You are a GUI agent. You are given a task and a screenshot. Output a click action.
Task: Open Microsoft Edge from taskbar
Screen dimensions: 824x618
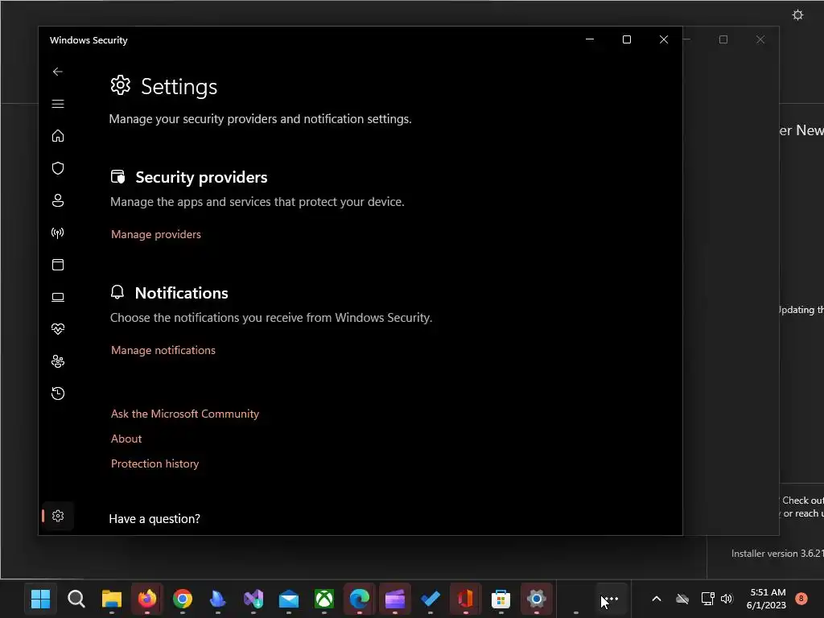[360, 599]
